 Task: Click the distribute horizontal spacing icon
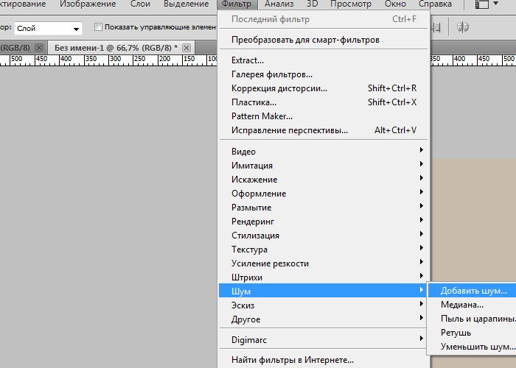[437, 27]
